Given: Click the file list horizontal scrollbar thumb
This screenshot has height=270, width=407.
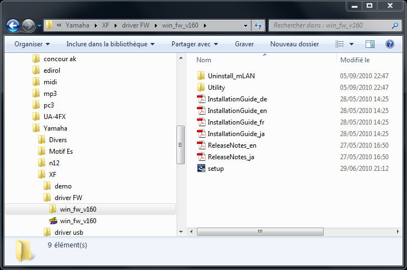Looking at the screenshot, I should (x=260, y=231).
